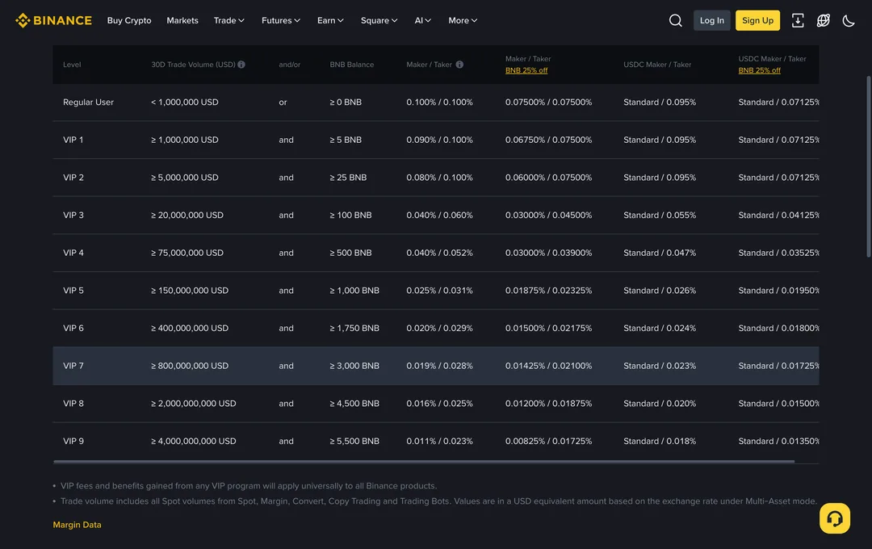This screenshot has width=872, height=549.
Task: Click the Log In button
Action: tap(712, 20)
